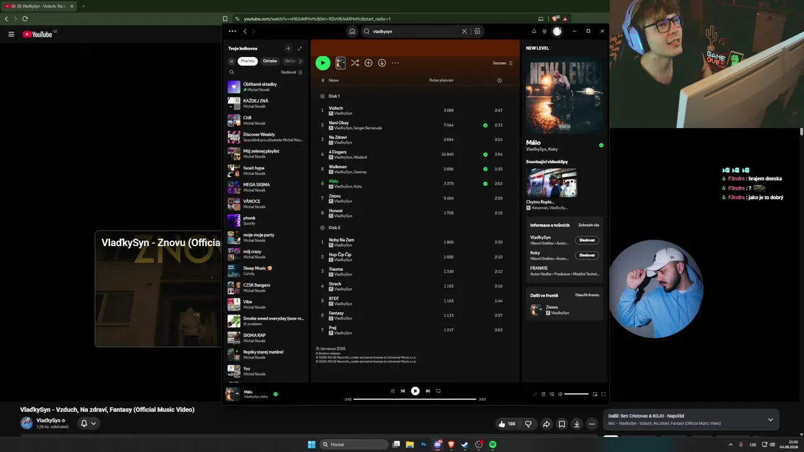Expand Tvoje knihovna to full view
Viewport: 804px width, 452px height.
pos(300,48)
